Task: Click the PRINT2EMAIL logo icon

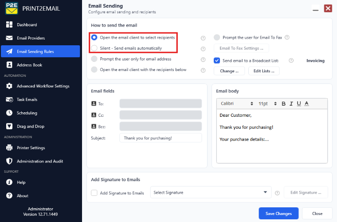Action: click(12, 8)
